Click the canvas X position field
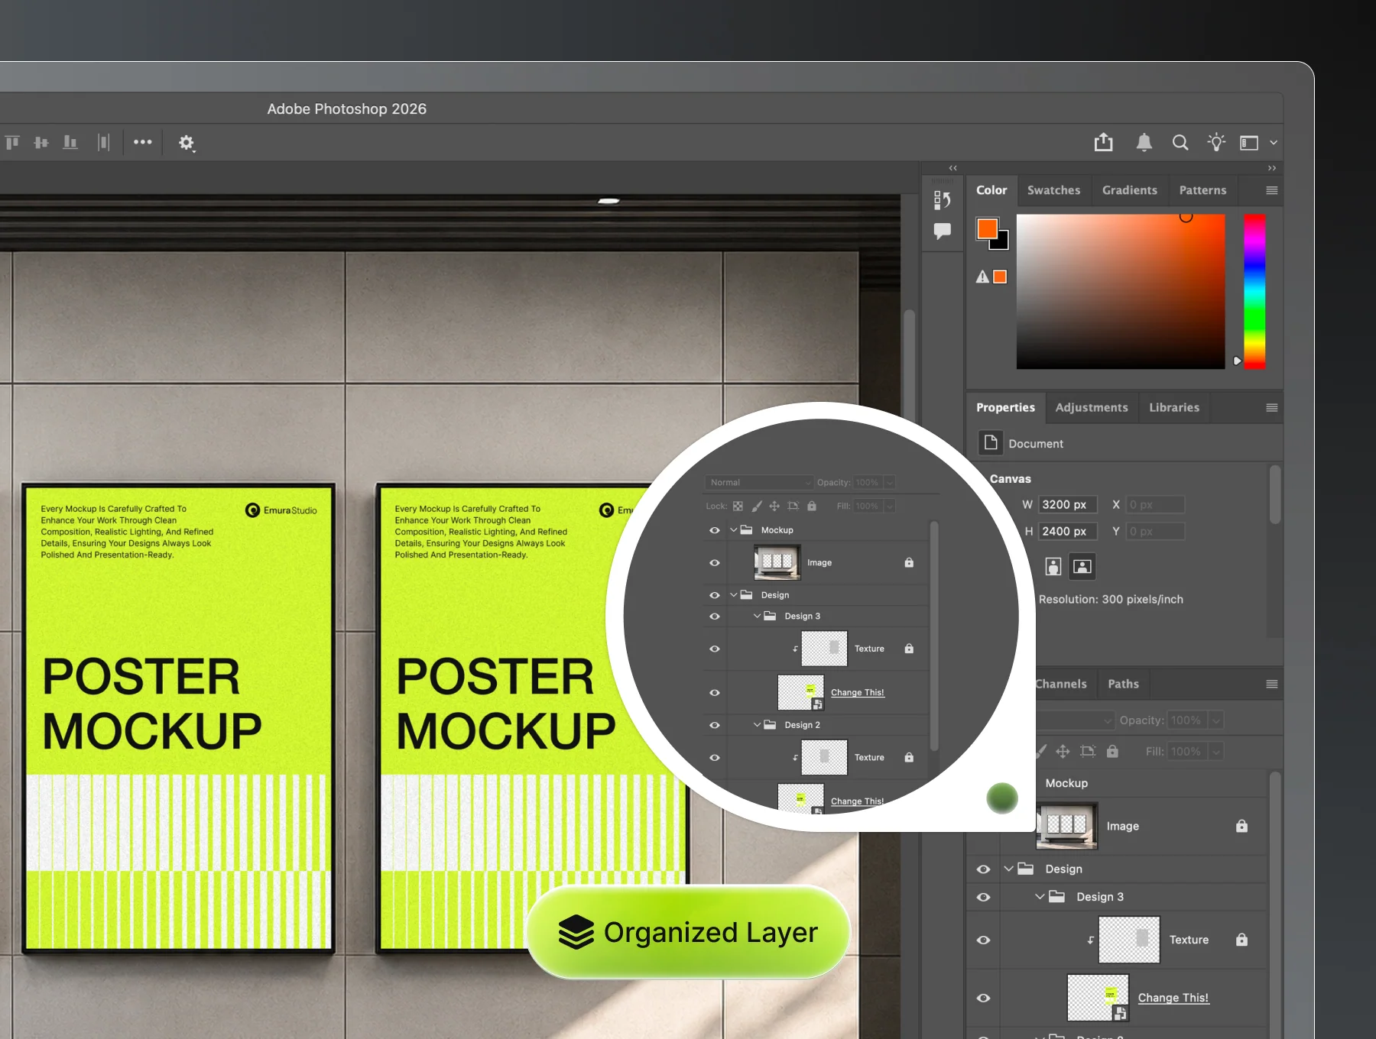Image resolution: width=1376 pixels, height=1039 pixels. point(1155,505)
